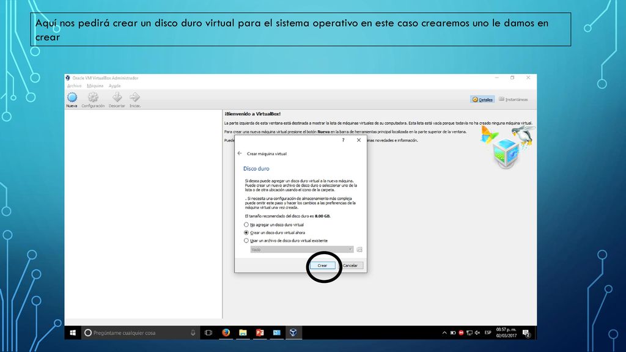
Task: Open the Ayuda menu
Action: coord(114,86)
